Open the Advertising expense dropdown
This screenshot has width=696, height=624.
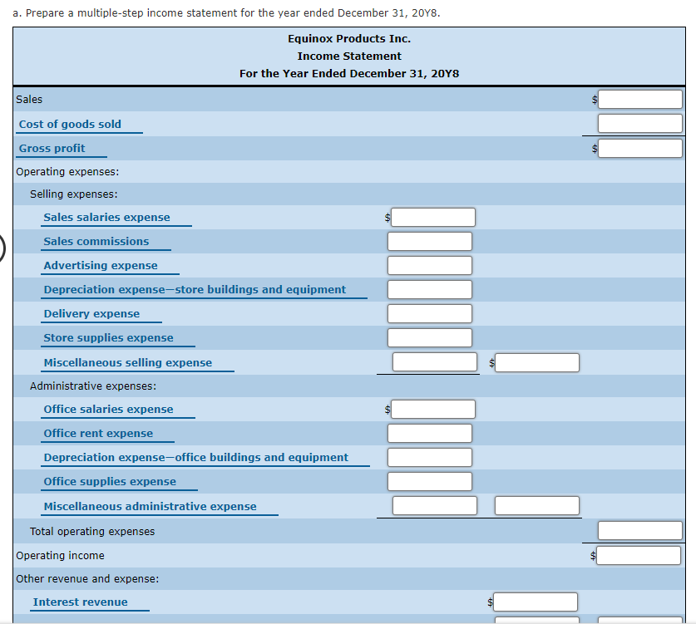[110, 266]
